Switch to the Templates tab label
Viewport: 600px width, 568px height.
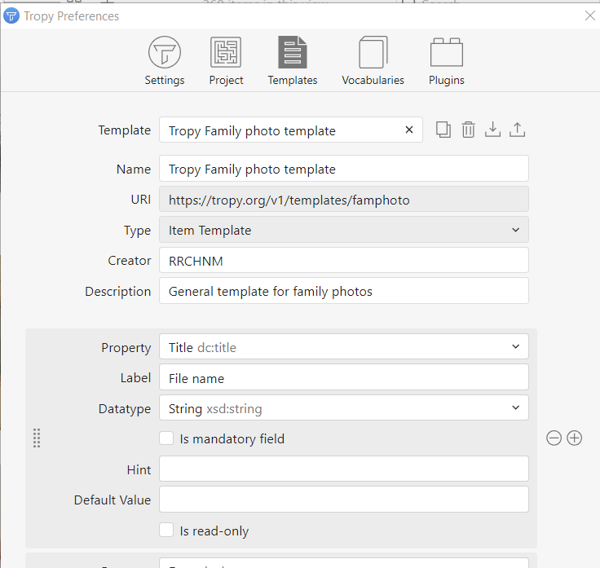[x=293, y=81]
